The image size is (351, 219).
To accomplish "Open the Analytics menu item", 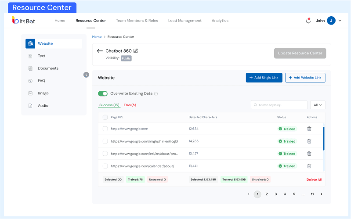I will coord(220,21).
